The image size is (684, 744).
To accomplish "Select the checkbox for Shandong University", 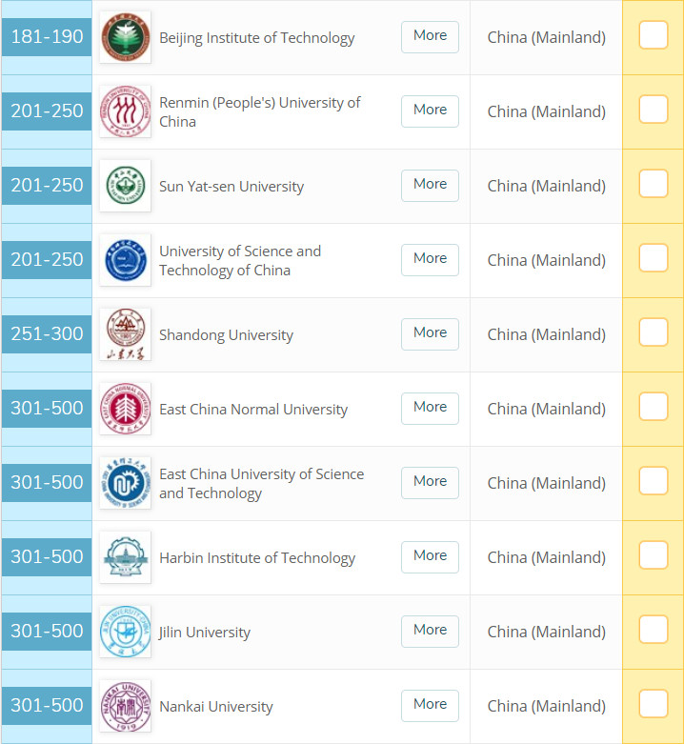I will 653,332.
